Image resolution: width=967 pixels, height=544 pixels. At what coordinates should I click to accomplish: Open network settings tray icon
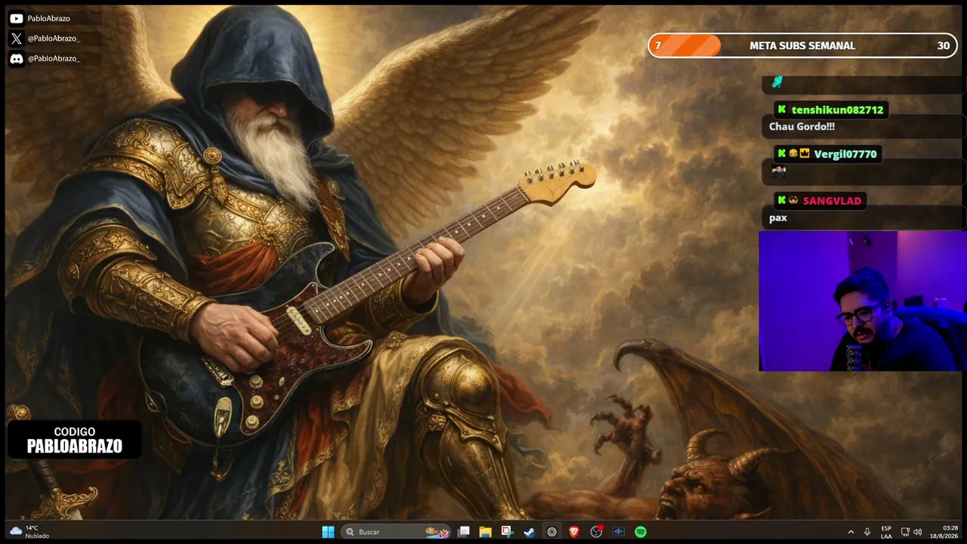tap(905, 532)
